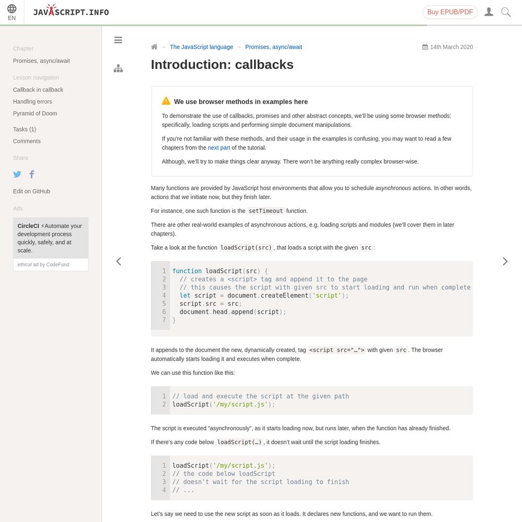The height and width of the screenshot is (522, 522).
Task: Open the CircleCI advertisement
Action: tap(51, 238)
